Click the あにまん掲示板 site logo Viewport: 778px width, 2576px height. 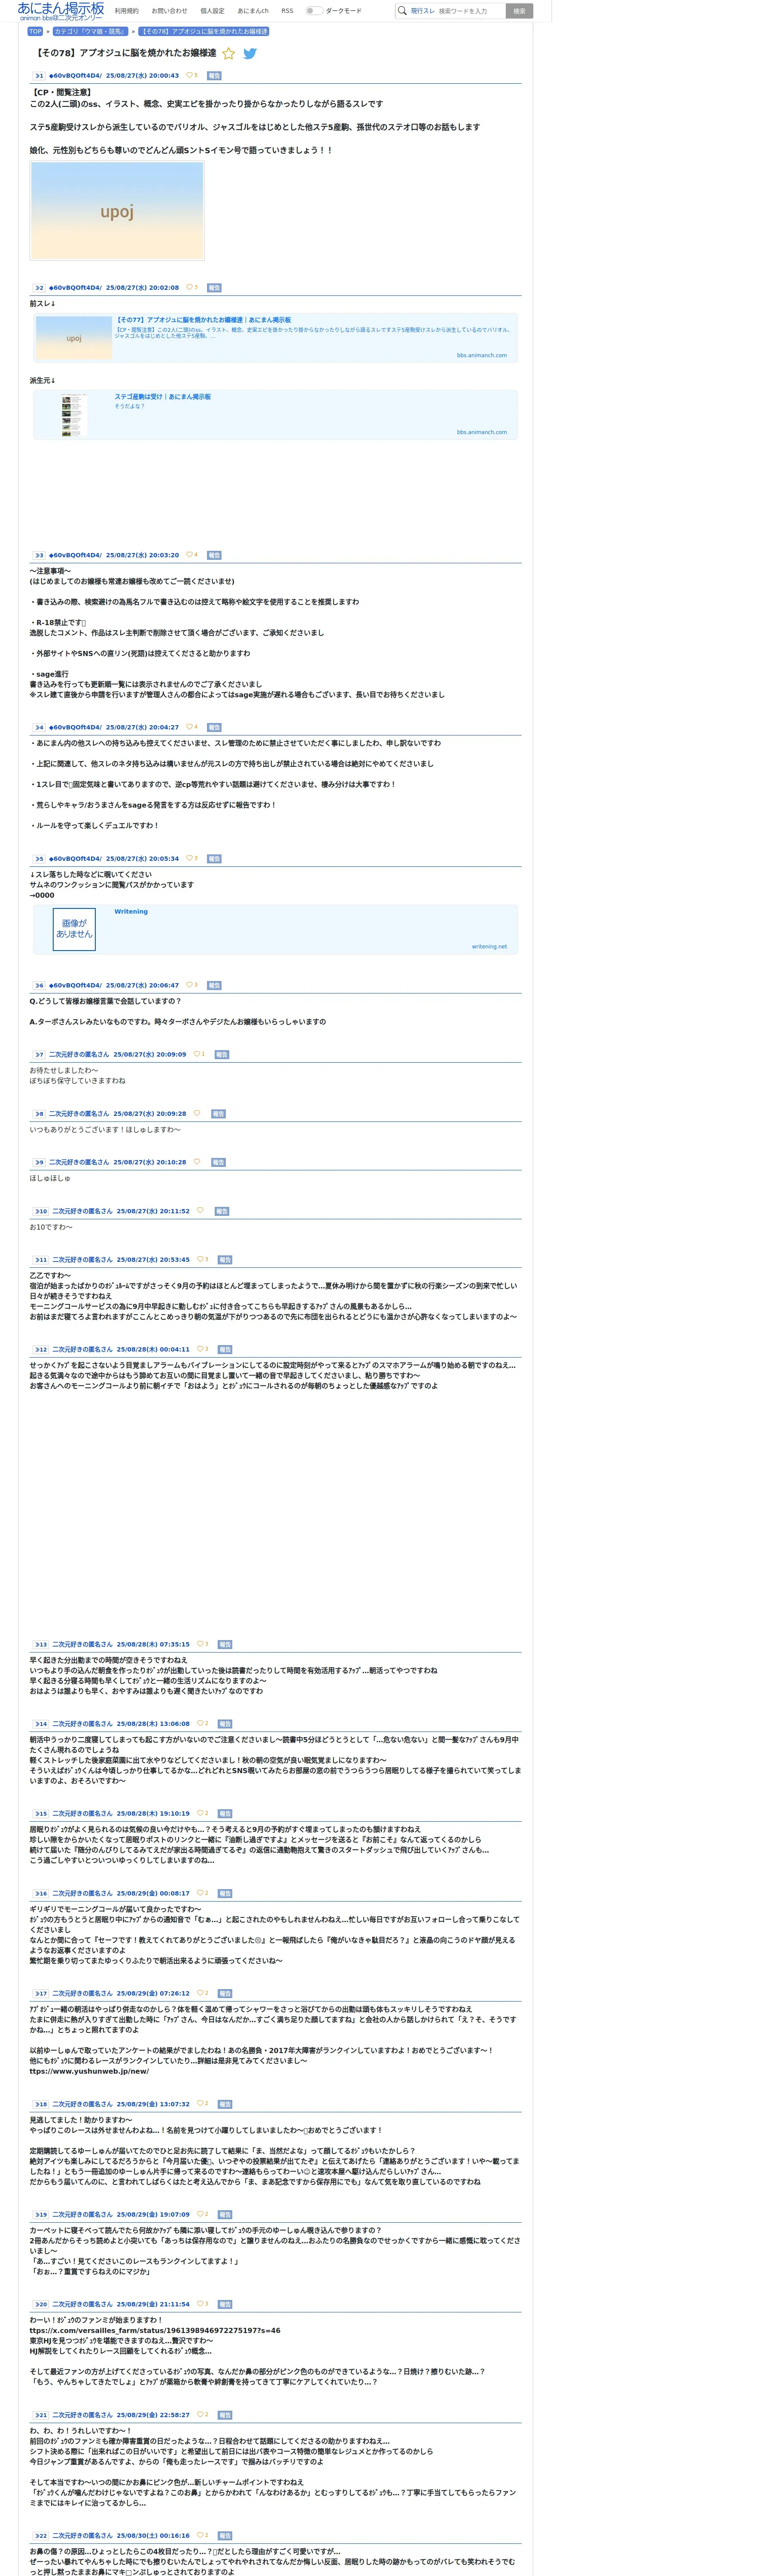point(60,11)
